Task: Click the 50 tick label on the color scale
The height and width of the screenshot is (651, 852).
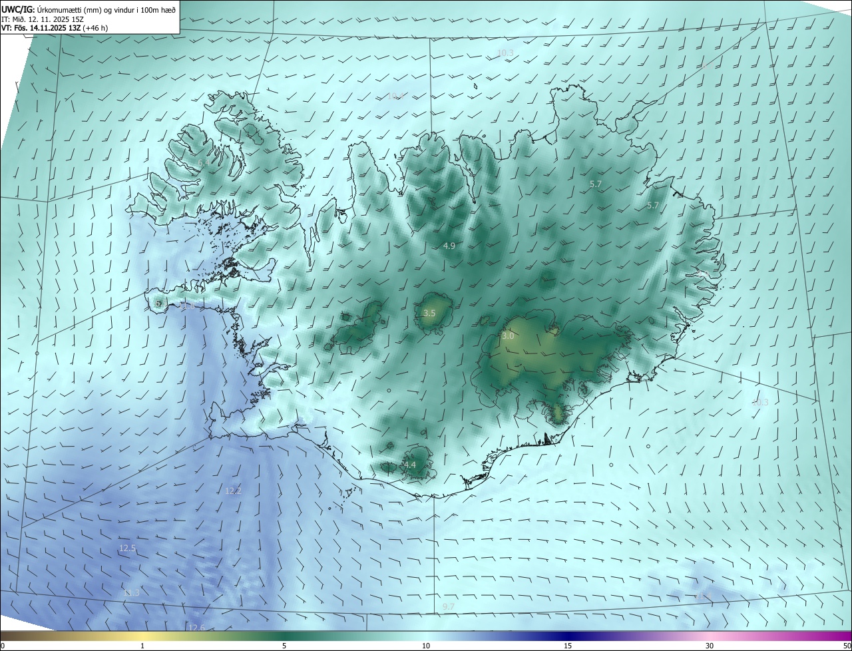Action: click(847, 646)
